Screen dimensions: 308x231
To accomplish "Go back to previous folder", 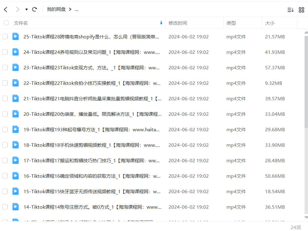I will click(6, 10).
